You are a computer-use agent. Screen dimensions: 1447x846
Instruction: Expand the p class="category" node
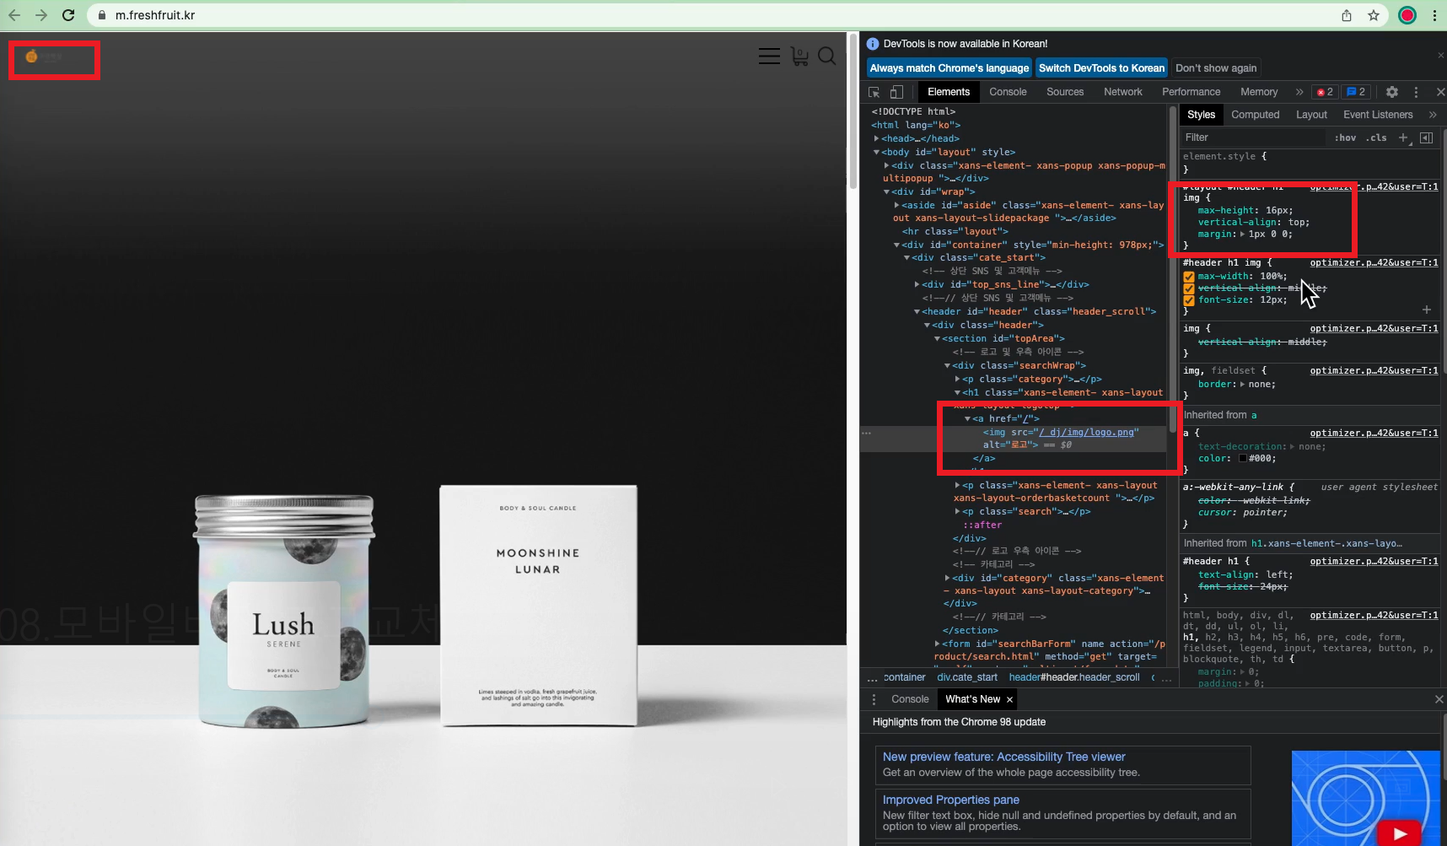(957, 379)
